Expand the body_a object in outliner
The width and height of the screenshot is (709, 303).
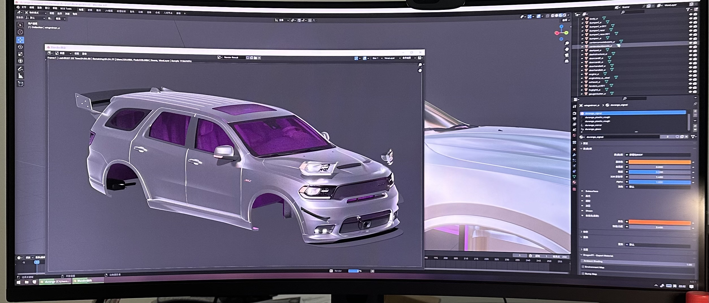pyautogui.click(x=582, y=19)
